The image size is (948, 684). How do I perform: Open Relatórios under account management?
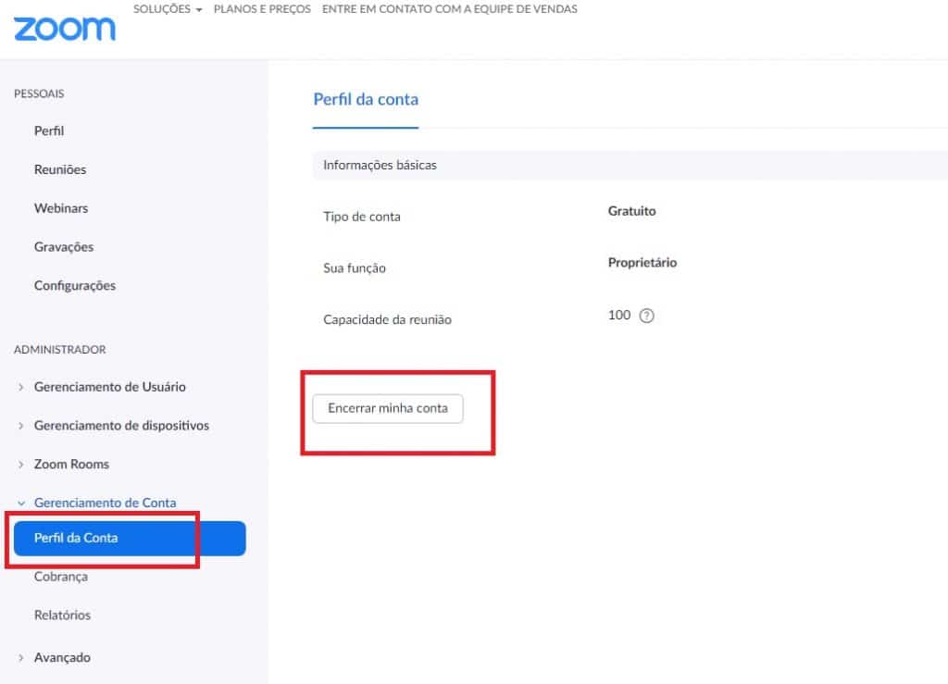click(62, 616)
